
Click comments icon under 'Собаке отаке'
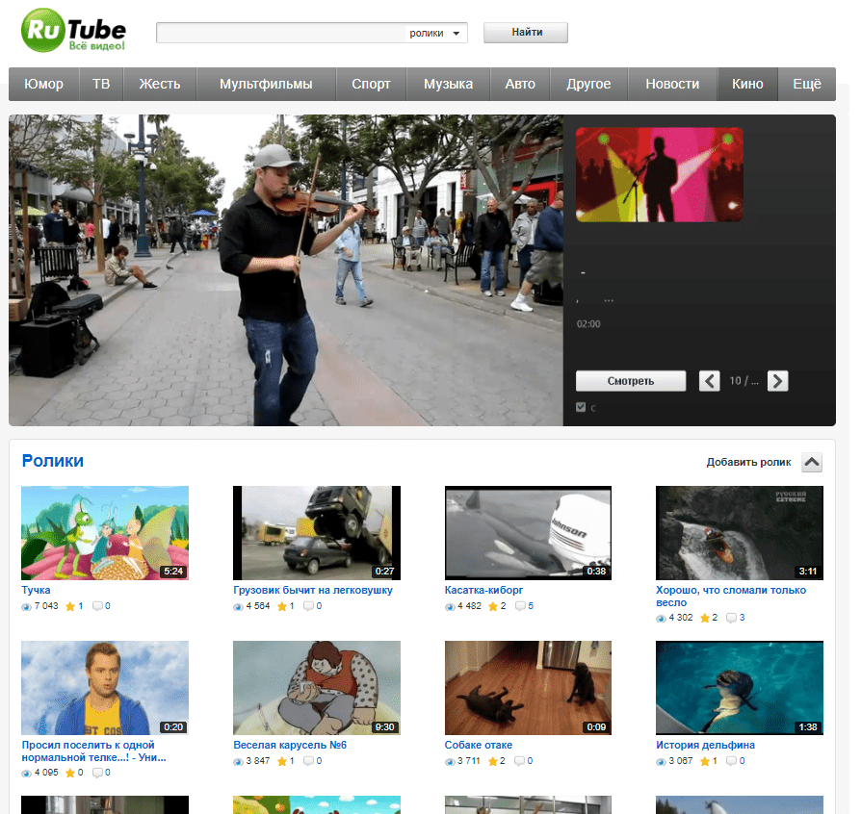(520, 761)
